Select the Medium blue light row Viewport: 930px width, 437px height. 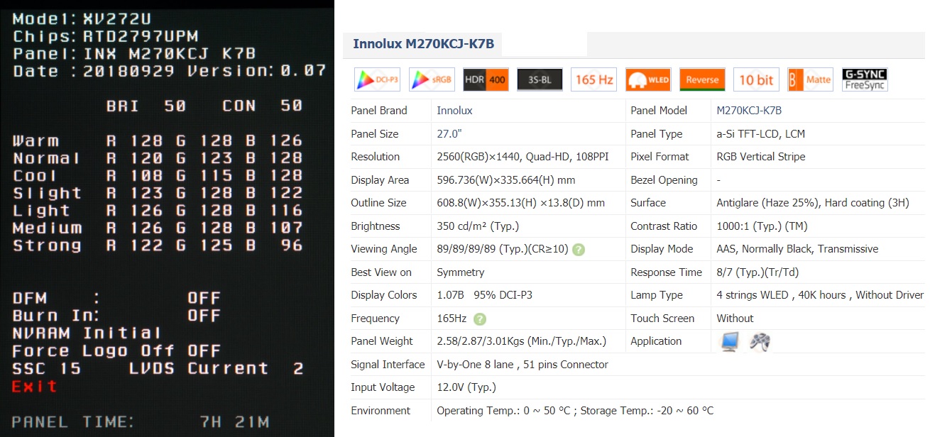pos(158,228)
